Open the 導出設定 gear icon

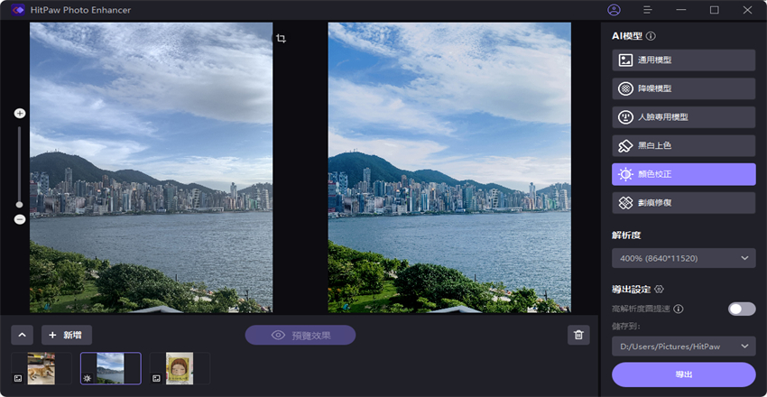(660, 290)
